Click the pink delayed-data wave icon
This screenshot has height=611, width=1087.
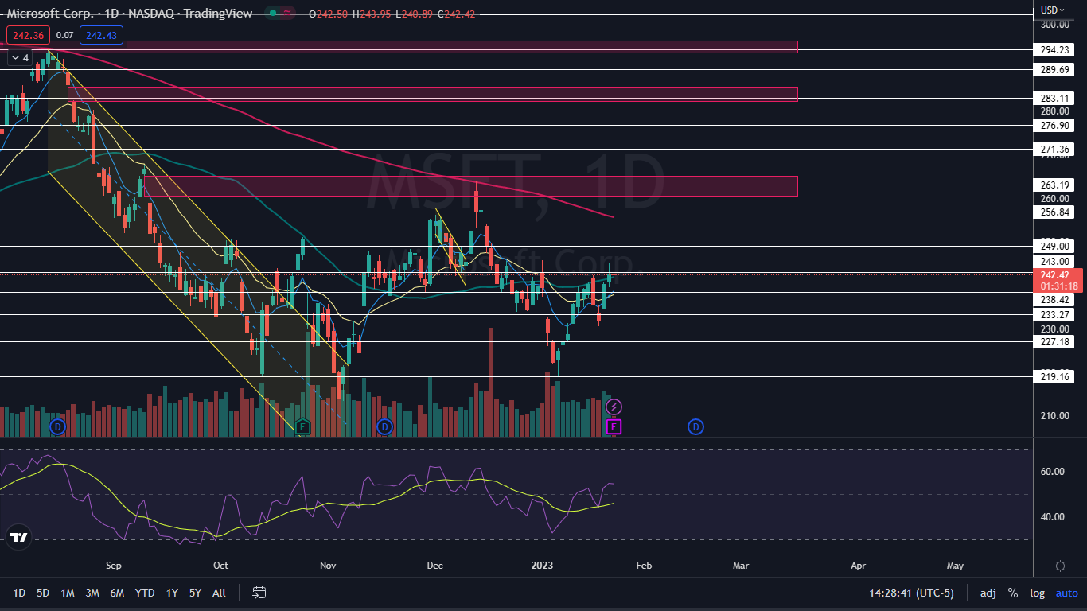[x=289, y=14]
